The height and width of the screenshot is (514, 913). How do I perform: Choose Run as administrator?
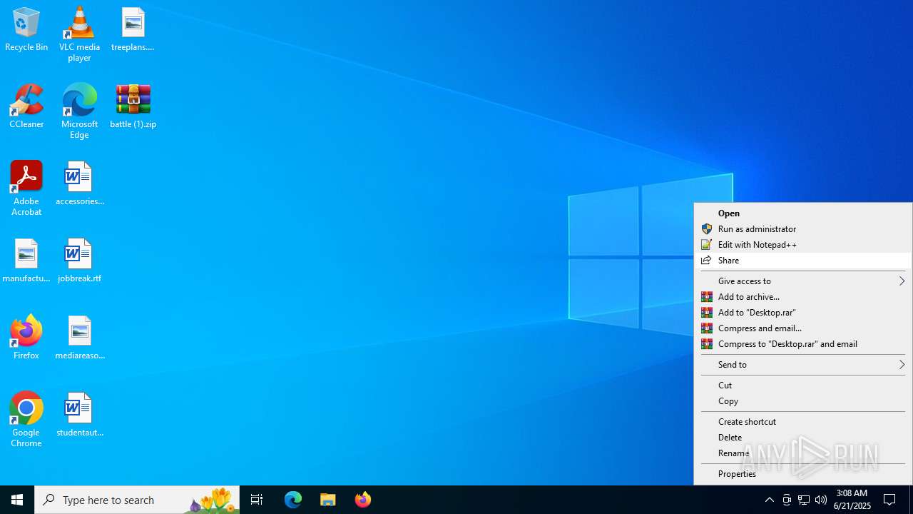pos(803,229)
